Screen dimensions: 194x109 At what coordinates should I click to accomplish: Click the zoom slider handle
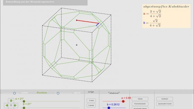(14, 93)
